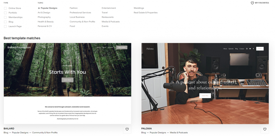Filter by Restaurants topic
Screen dimensions: 275x136
107,17
